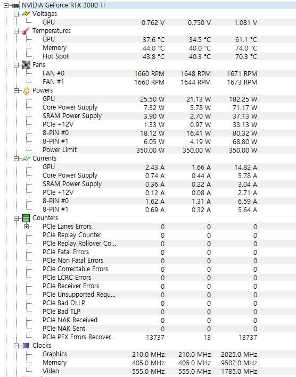
Task: Select Memory row under Temperatures
Action: click(x=169, y=48)
